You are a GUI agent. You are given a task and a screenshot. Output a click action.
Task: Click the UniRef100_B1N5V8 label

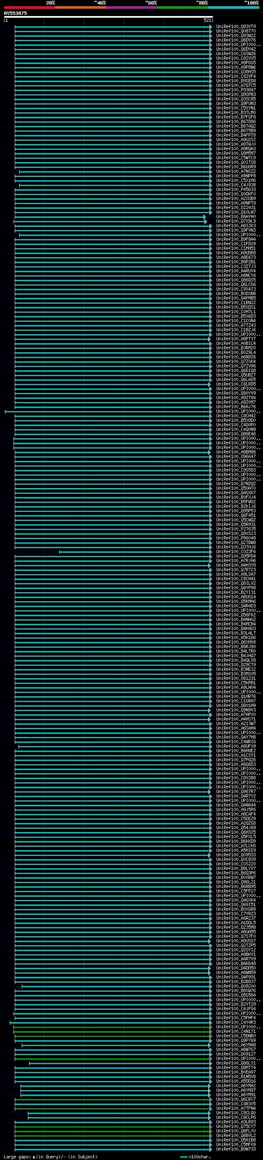coord(236,1077)
